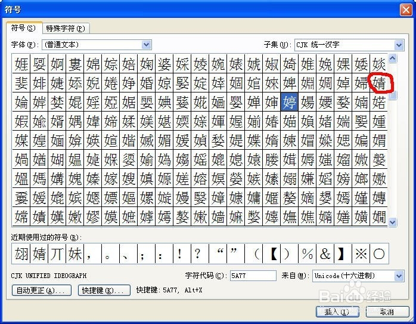Select the character 婪 in the grid

coord(57,102)
